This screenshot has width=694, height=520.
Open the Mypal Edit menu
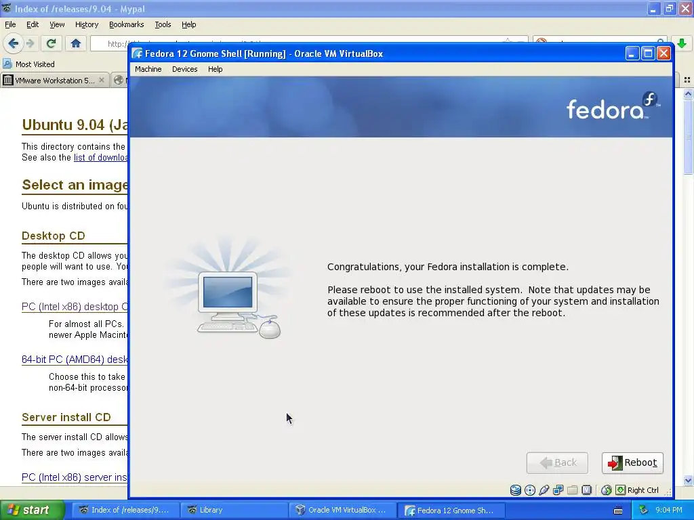click(33, 24)
